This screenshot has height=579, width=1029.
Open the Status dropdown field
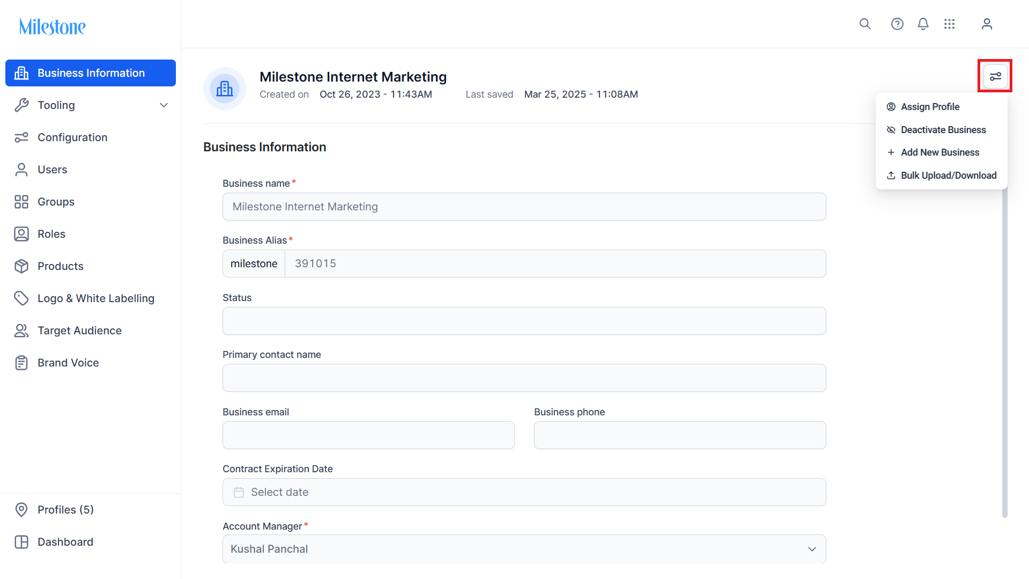[x=524, y=321]
